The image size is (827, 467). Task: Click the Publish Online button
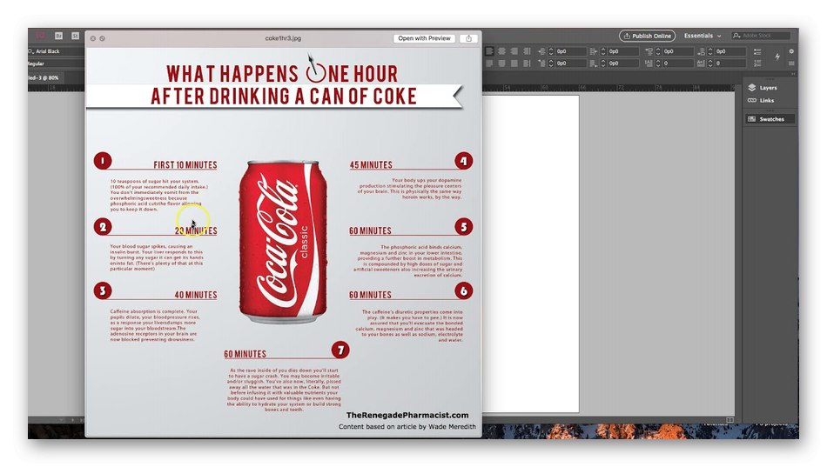click(x=647, y=36)
